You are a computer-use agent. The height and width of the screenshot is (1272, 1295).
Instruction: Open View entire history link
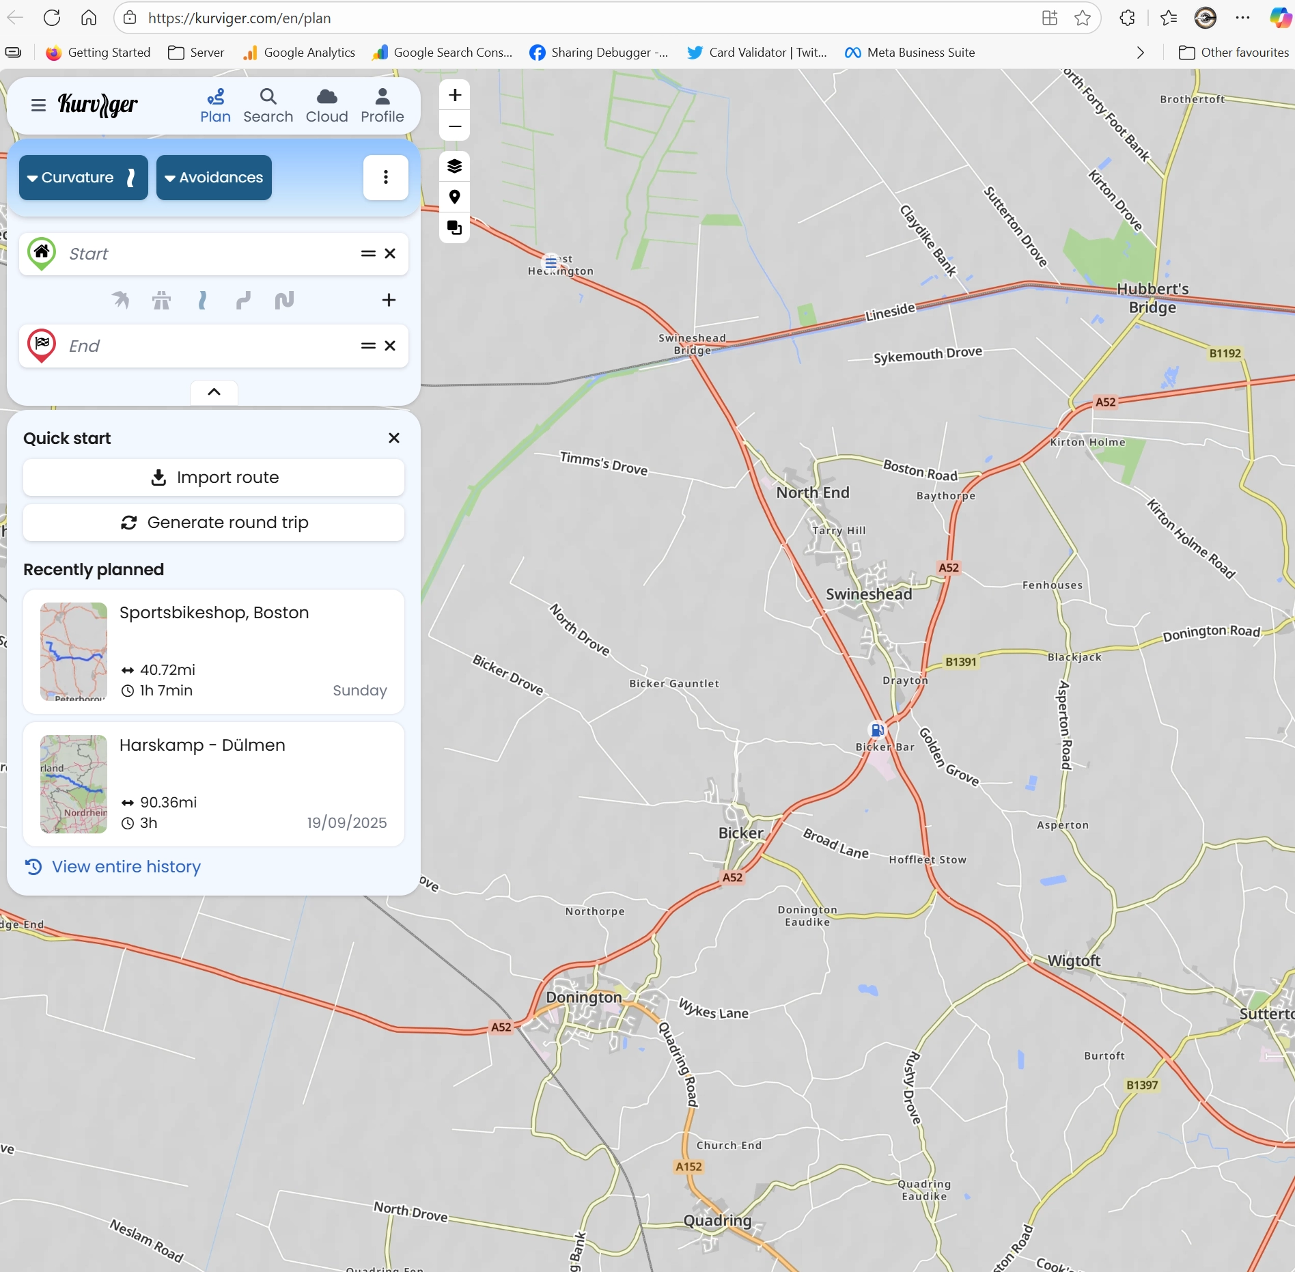point(113,867)
